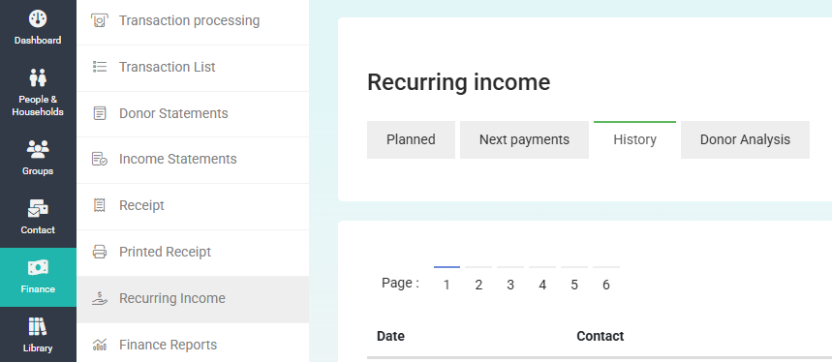Select Recurring Income menu item

click(x=193, y=298)
